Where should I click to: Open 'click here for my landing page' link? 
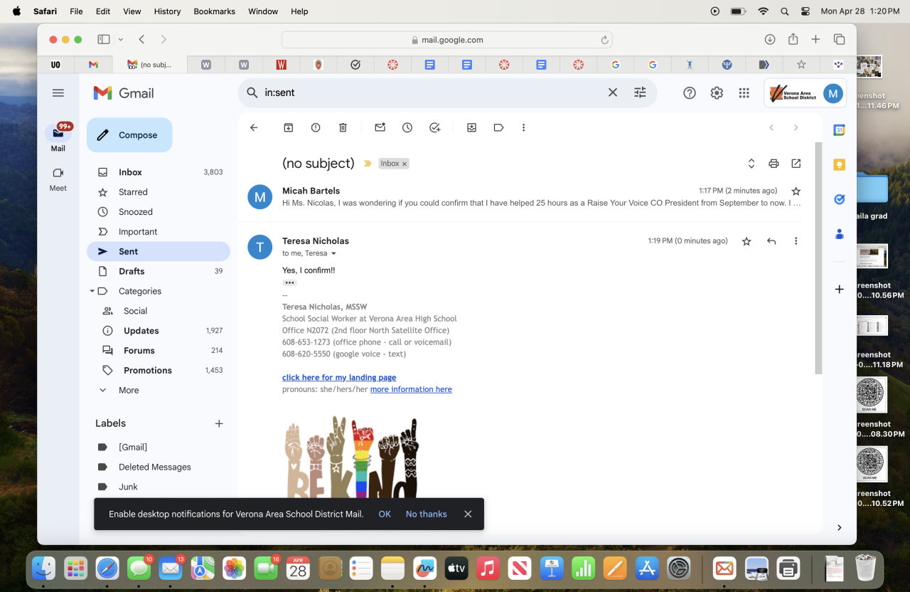pos(339,378)
